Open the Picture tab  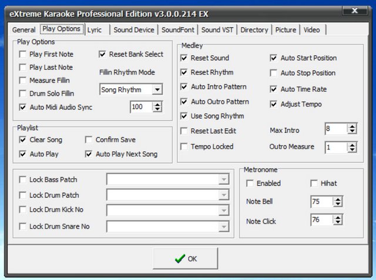point(286,30)
